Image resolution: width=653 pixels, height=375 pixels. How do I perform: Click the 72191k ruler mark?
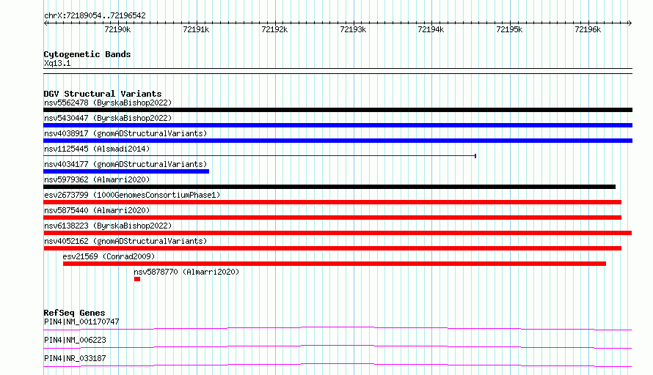click(x=196, y=29)
